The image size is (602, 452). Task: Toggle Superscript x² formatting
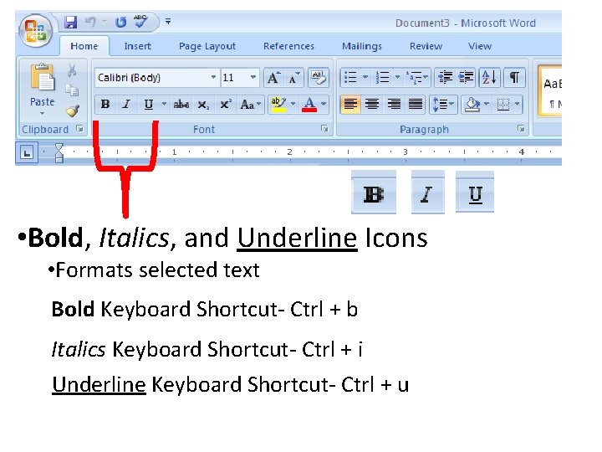point(226,104)
